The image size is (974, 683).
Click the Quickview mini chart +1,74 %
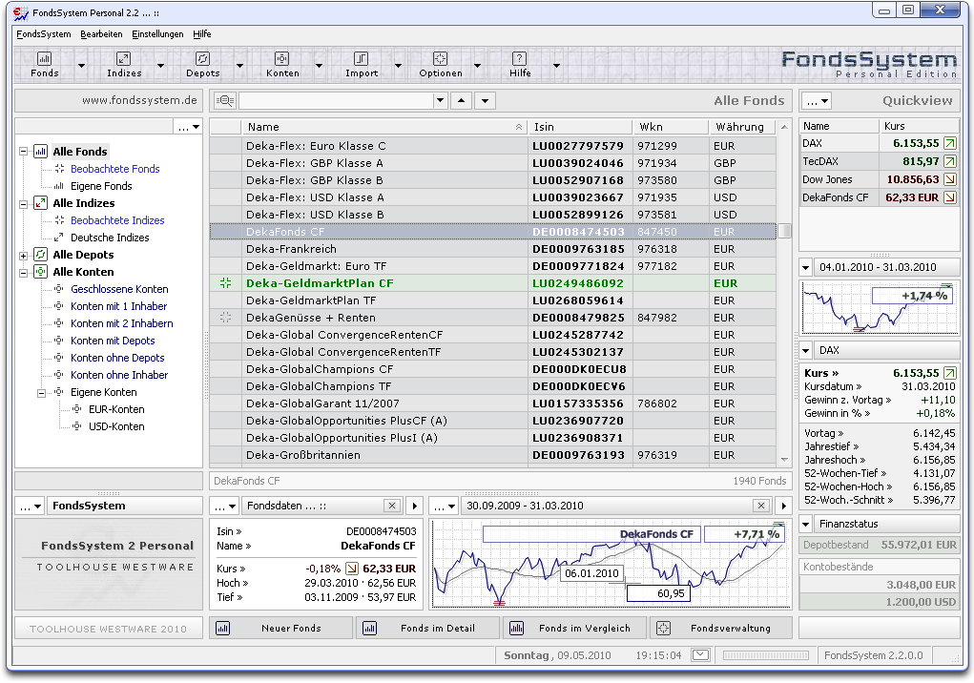point(879,307)
